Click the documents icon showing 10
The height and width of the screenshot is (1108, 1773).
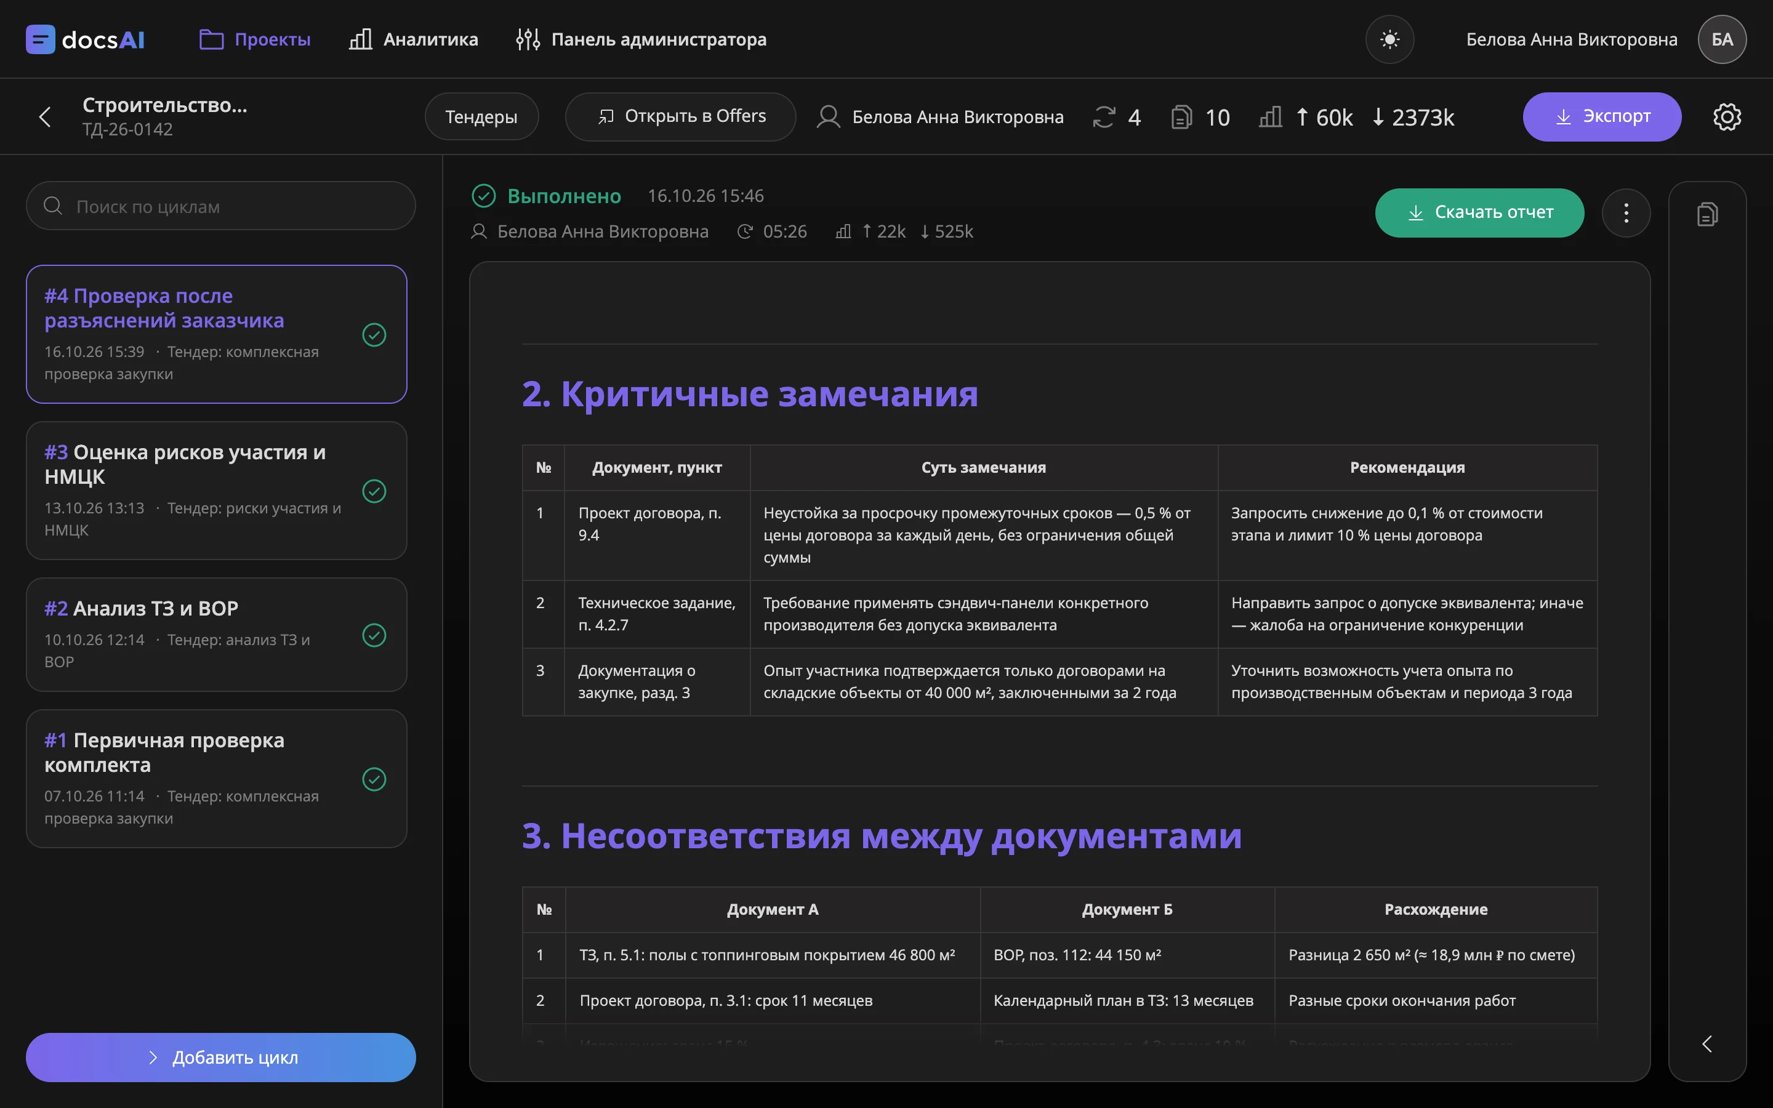click(x=1181, y=117)
